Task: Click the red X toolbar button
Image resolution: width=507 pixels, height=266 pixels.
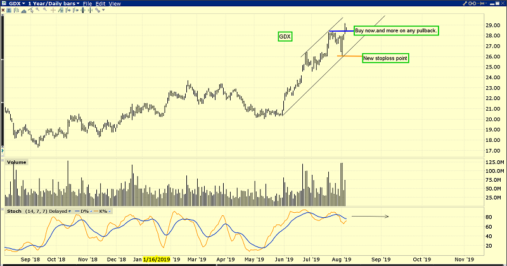Action: tap(3, 10)
